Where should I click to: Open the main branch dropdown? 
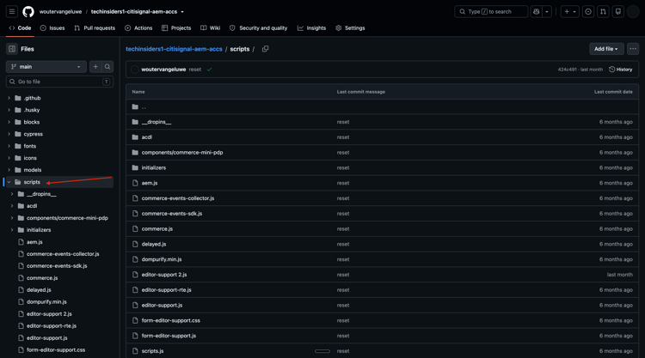pyautogui.click(x=46, y=66)
